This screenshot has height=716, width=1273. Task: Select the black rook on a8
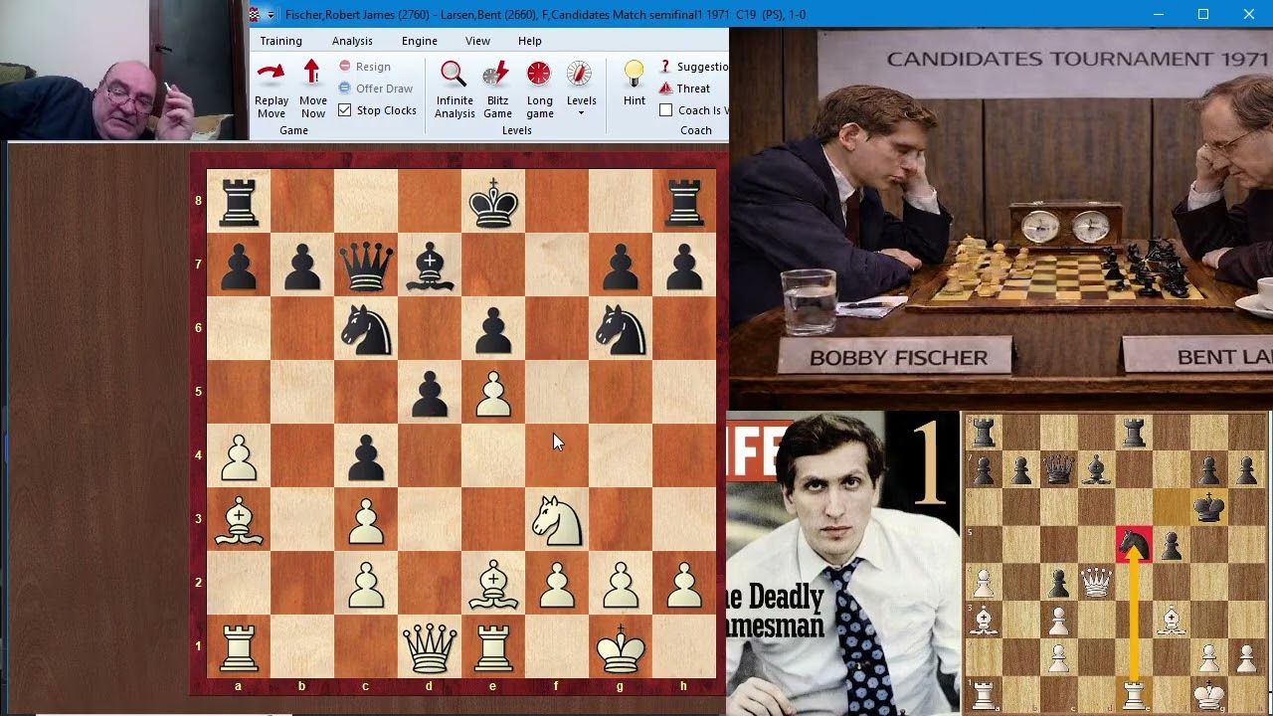[239, 202]
